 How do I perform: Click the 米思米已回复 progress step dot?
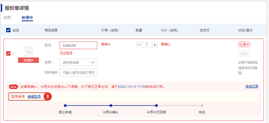tap(156, 105)
